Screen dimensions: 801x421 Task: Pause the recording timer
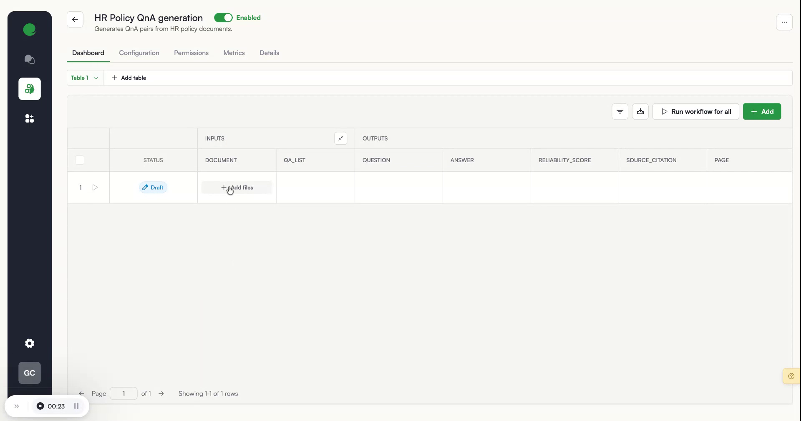tap(76, 406)
